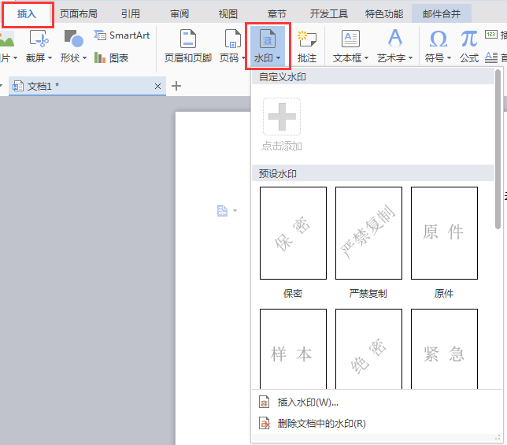The image size is (507, 445).
Task: Select the 严禁复制 preset watermark thumbnail
Action: click(368, 233)
